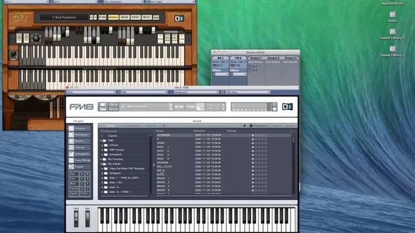The image size is (415, 233).
Task: Adjust the rotary knob left of B4 upper keyboard
Action: point(13,54)
